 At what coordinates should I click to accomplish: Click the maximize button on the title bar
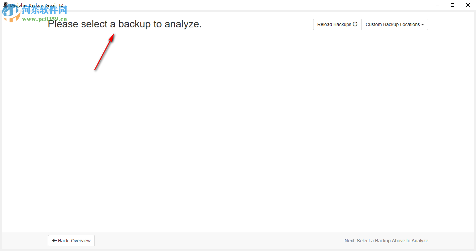point(453,5)
